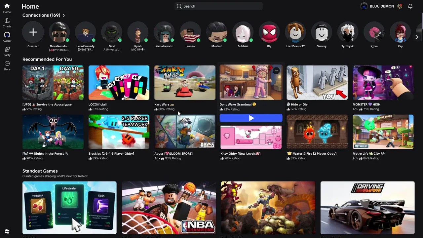Click the Robux icon beside BLUU DEMON
This screenshot has width=423, height=238.
pos(400,6)
